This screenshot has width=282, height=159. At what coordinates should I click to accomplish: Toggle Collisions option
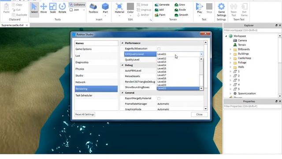click(x=77, y=4)
